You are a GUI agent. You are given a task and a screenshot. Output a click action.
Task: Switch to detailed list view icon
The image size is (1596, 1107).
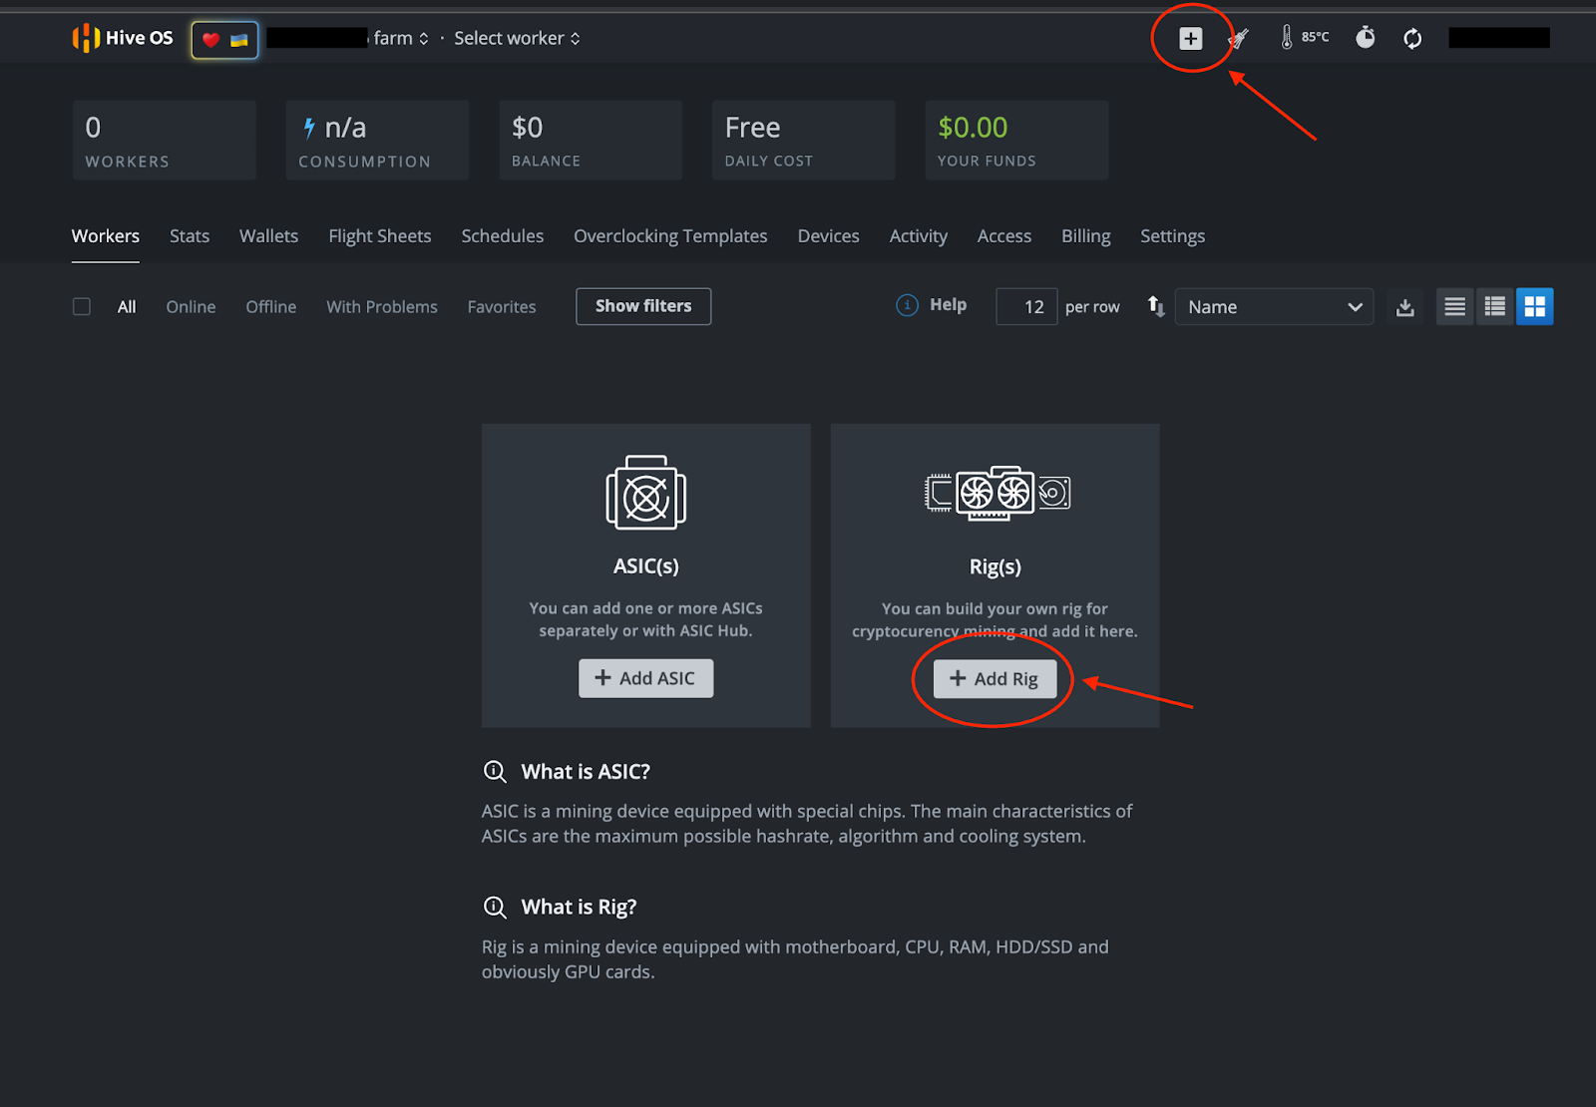1494,307
